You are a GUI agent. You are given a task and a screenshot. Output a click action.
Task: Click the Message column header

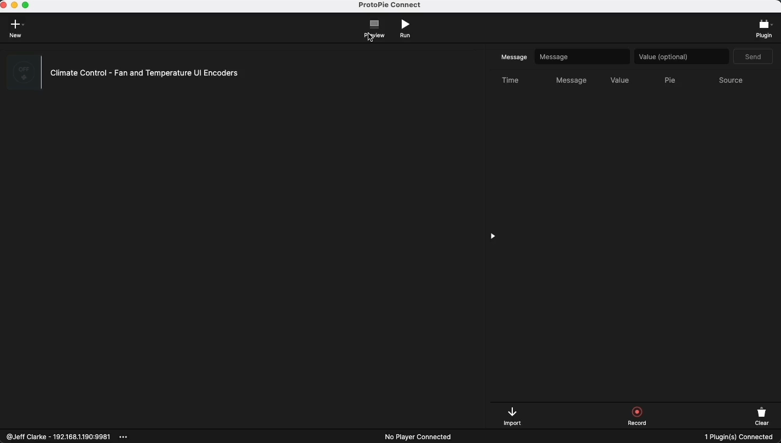[x=571, y=80]
